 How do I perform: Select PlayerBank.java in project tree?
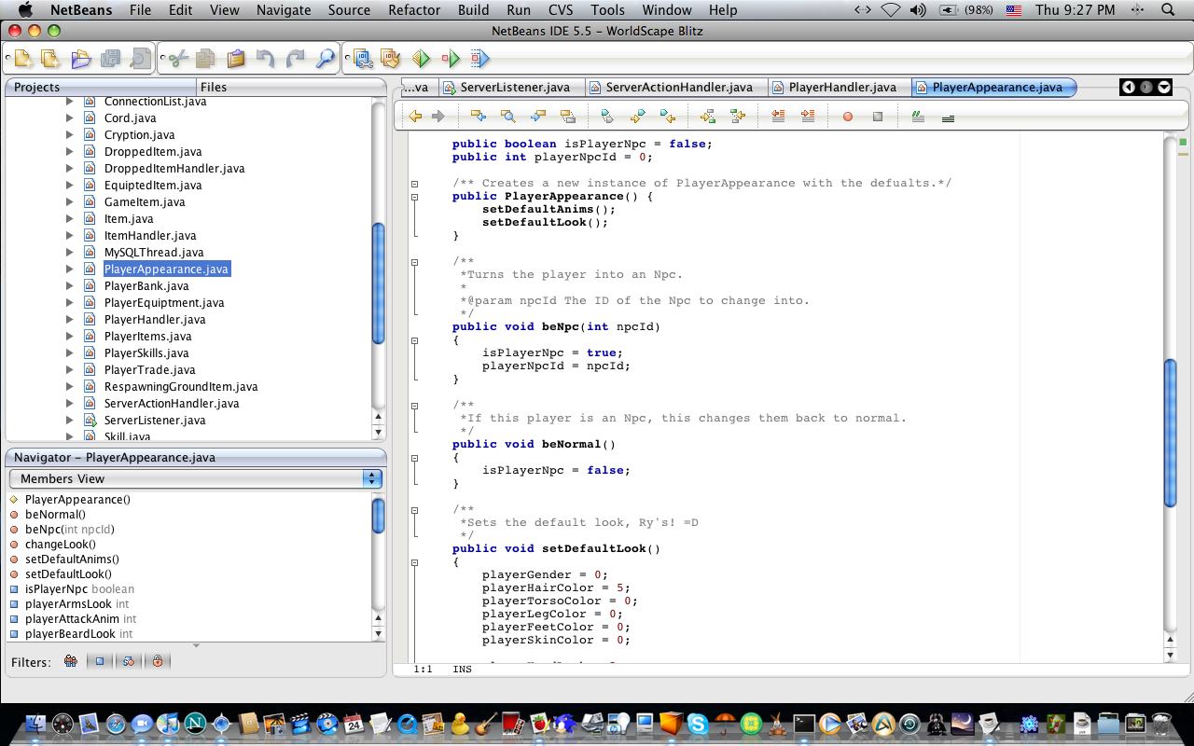pyautogui.click(x=146, y=286)
